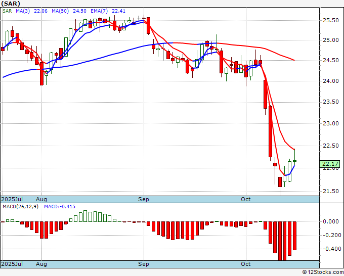344x276 pixels.
Task: Click 2025Jul on the MACD date axis
Action: [x=12, y=264]
